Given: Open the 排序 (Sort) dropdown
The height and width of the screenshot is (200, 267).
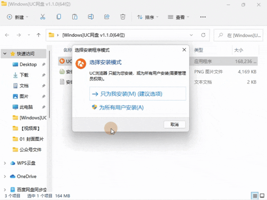Looking at the screenshot, I should point(148,17).
